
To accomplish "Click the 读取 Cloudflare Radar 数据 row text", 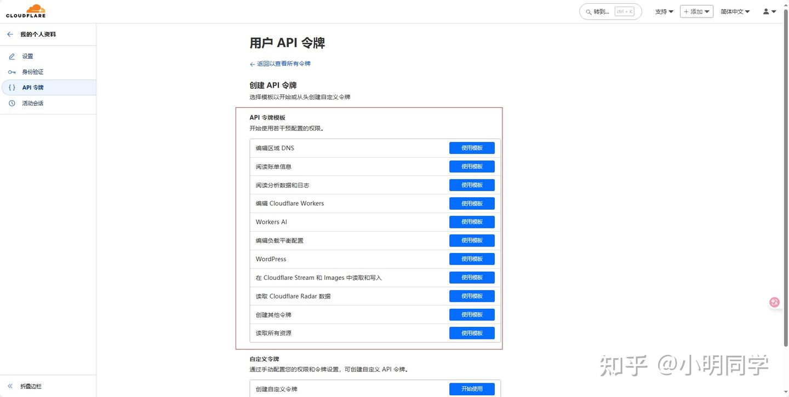I will 293,296.
